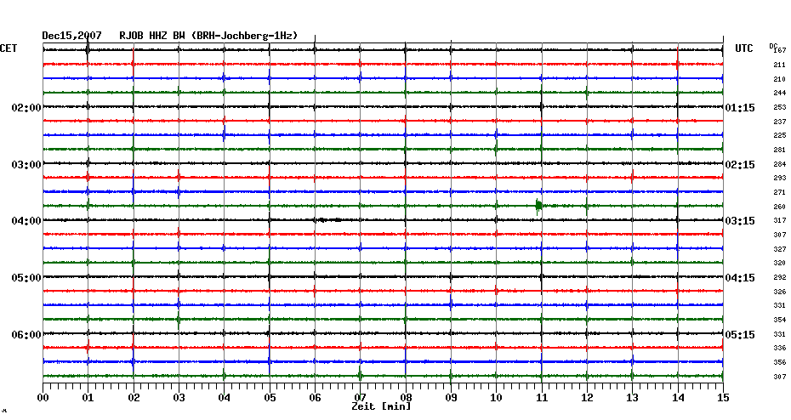Click the DC value '260'
Screen dimensions: 791x420
coord(780,207)
